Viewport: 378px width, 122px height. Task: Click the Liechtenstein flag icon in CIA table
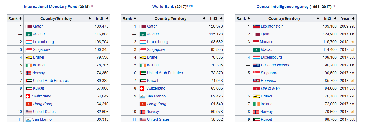pos(256,26)
